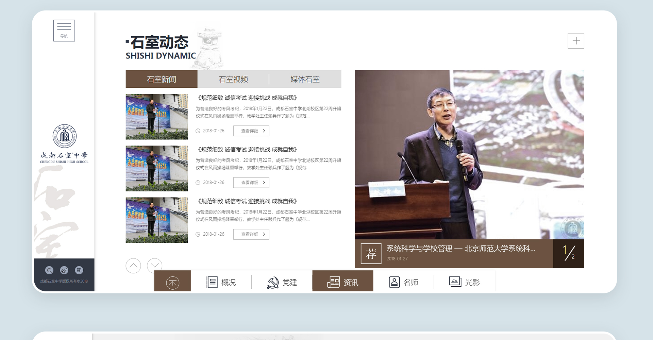The image size is (653, 340).
Task: Open third news headline 规范细致 诚信考试
Action: coord(247,201)
